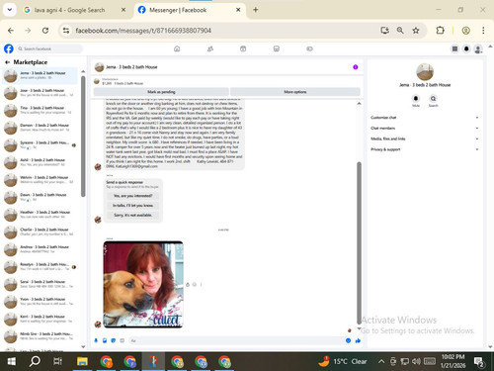Expand Media, files and links section

[x=425, y=139]
